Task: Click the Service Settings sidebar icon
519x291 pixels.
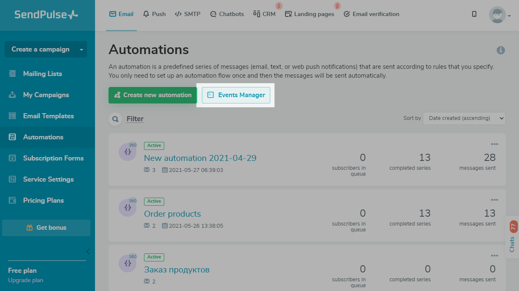Action: (x=12, y=179)
